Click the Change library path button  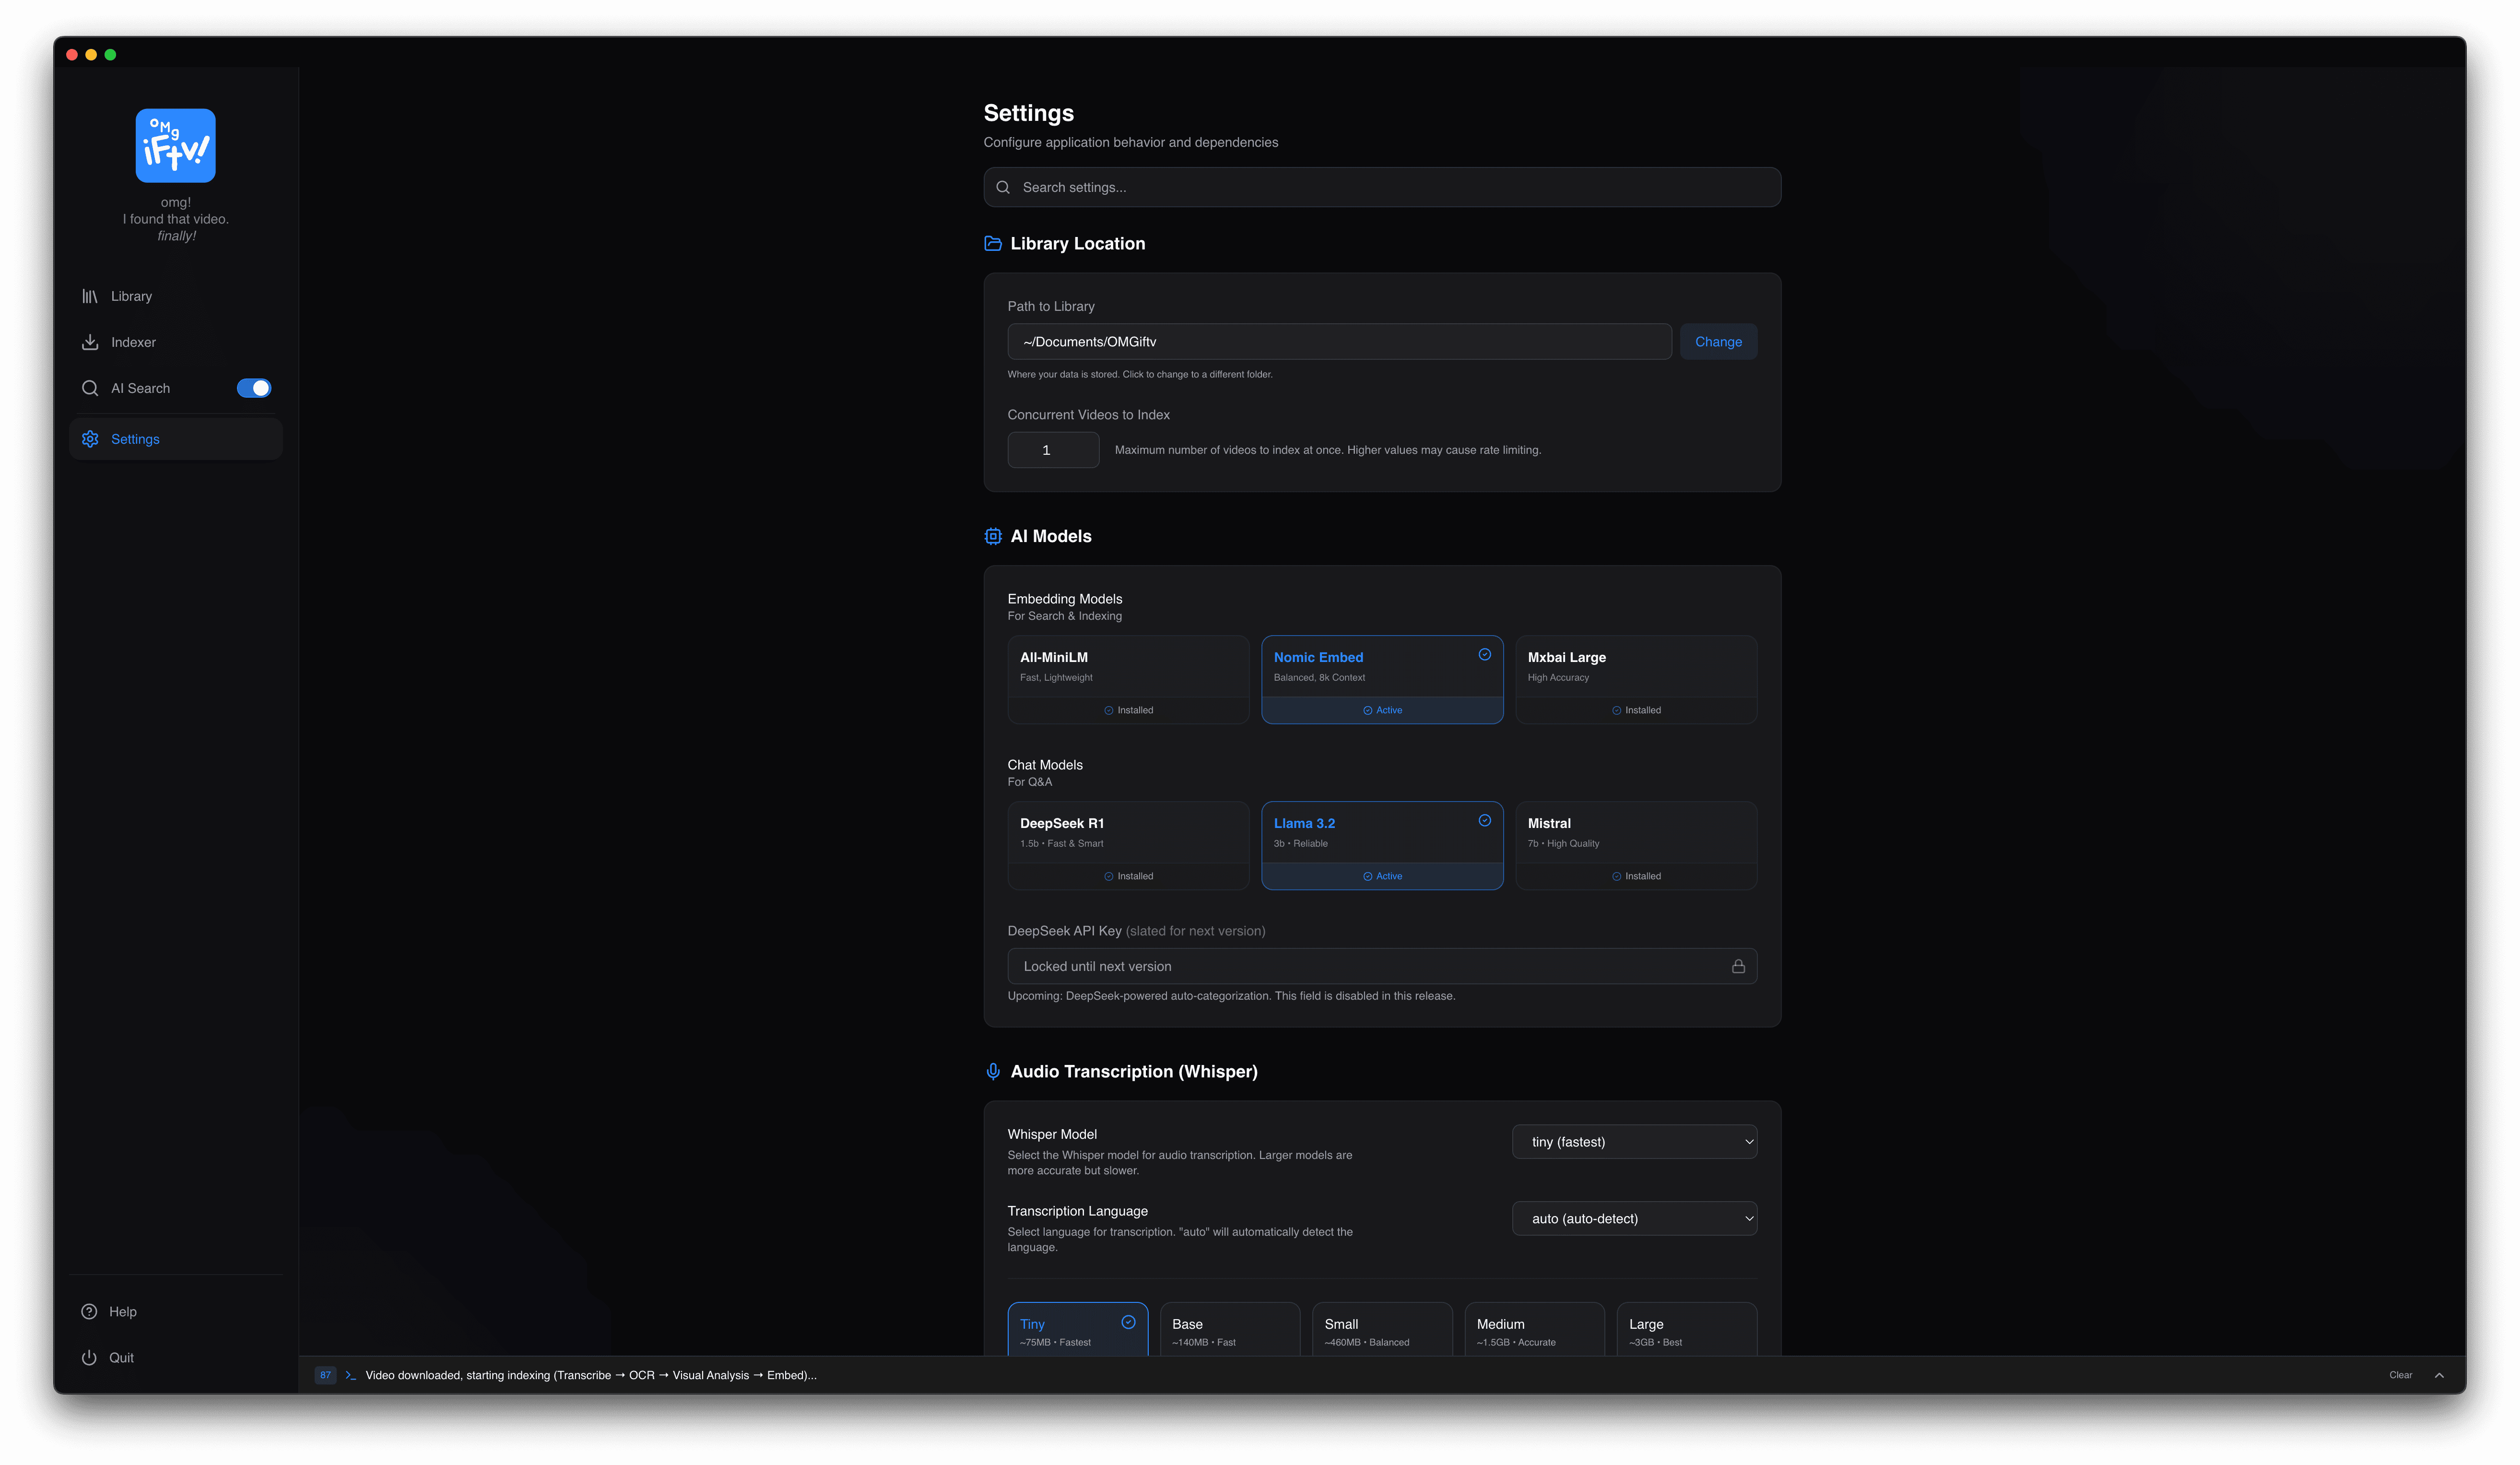pyautogui.click(x=1718, y=342)
